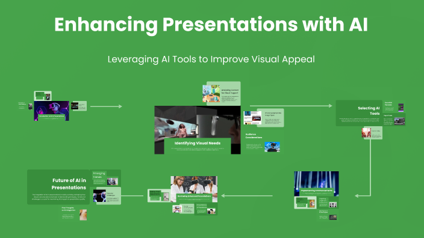Open the 'Future of AI in Presentations' topic card

coord(58,187)
